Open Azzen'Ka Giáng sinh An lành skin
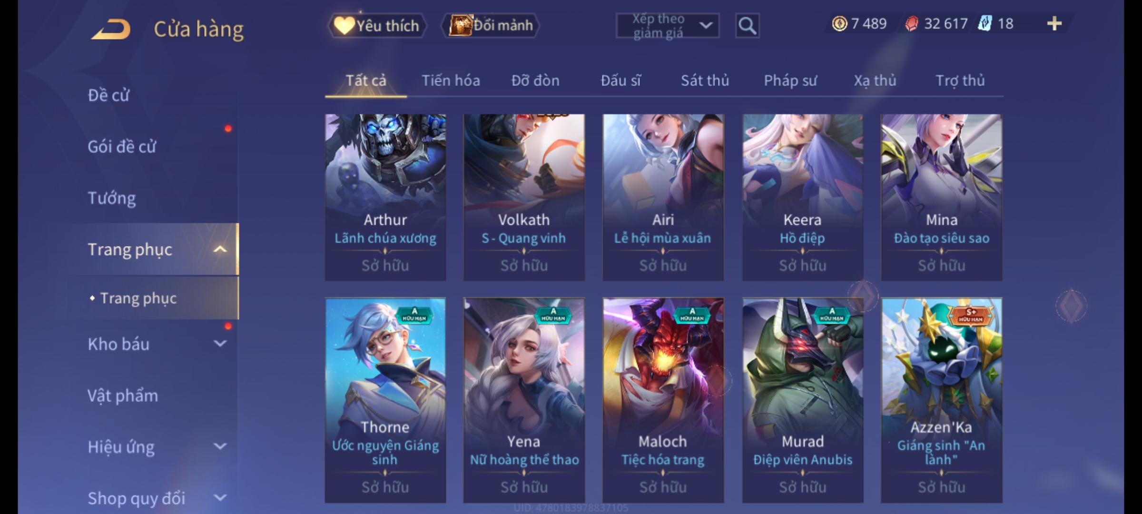 (941, 400)
